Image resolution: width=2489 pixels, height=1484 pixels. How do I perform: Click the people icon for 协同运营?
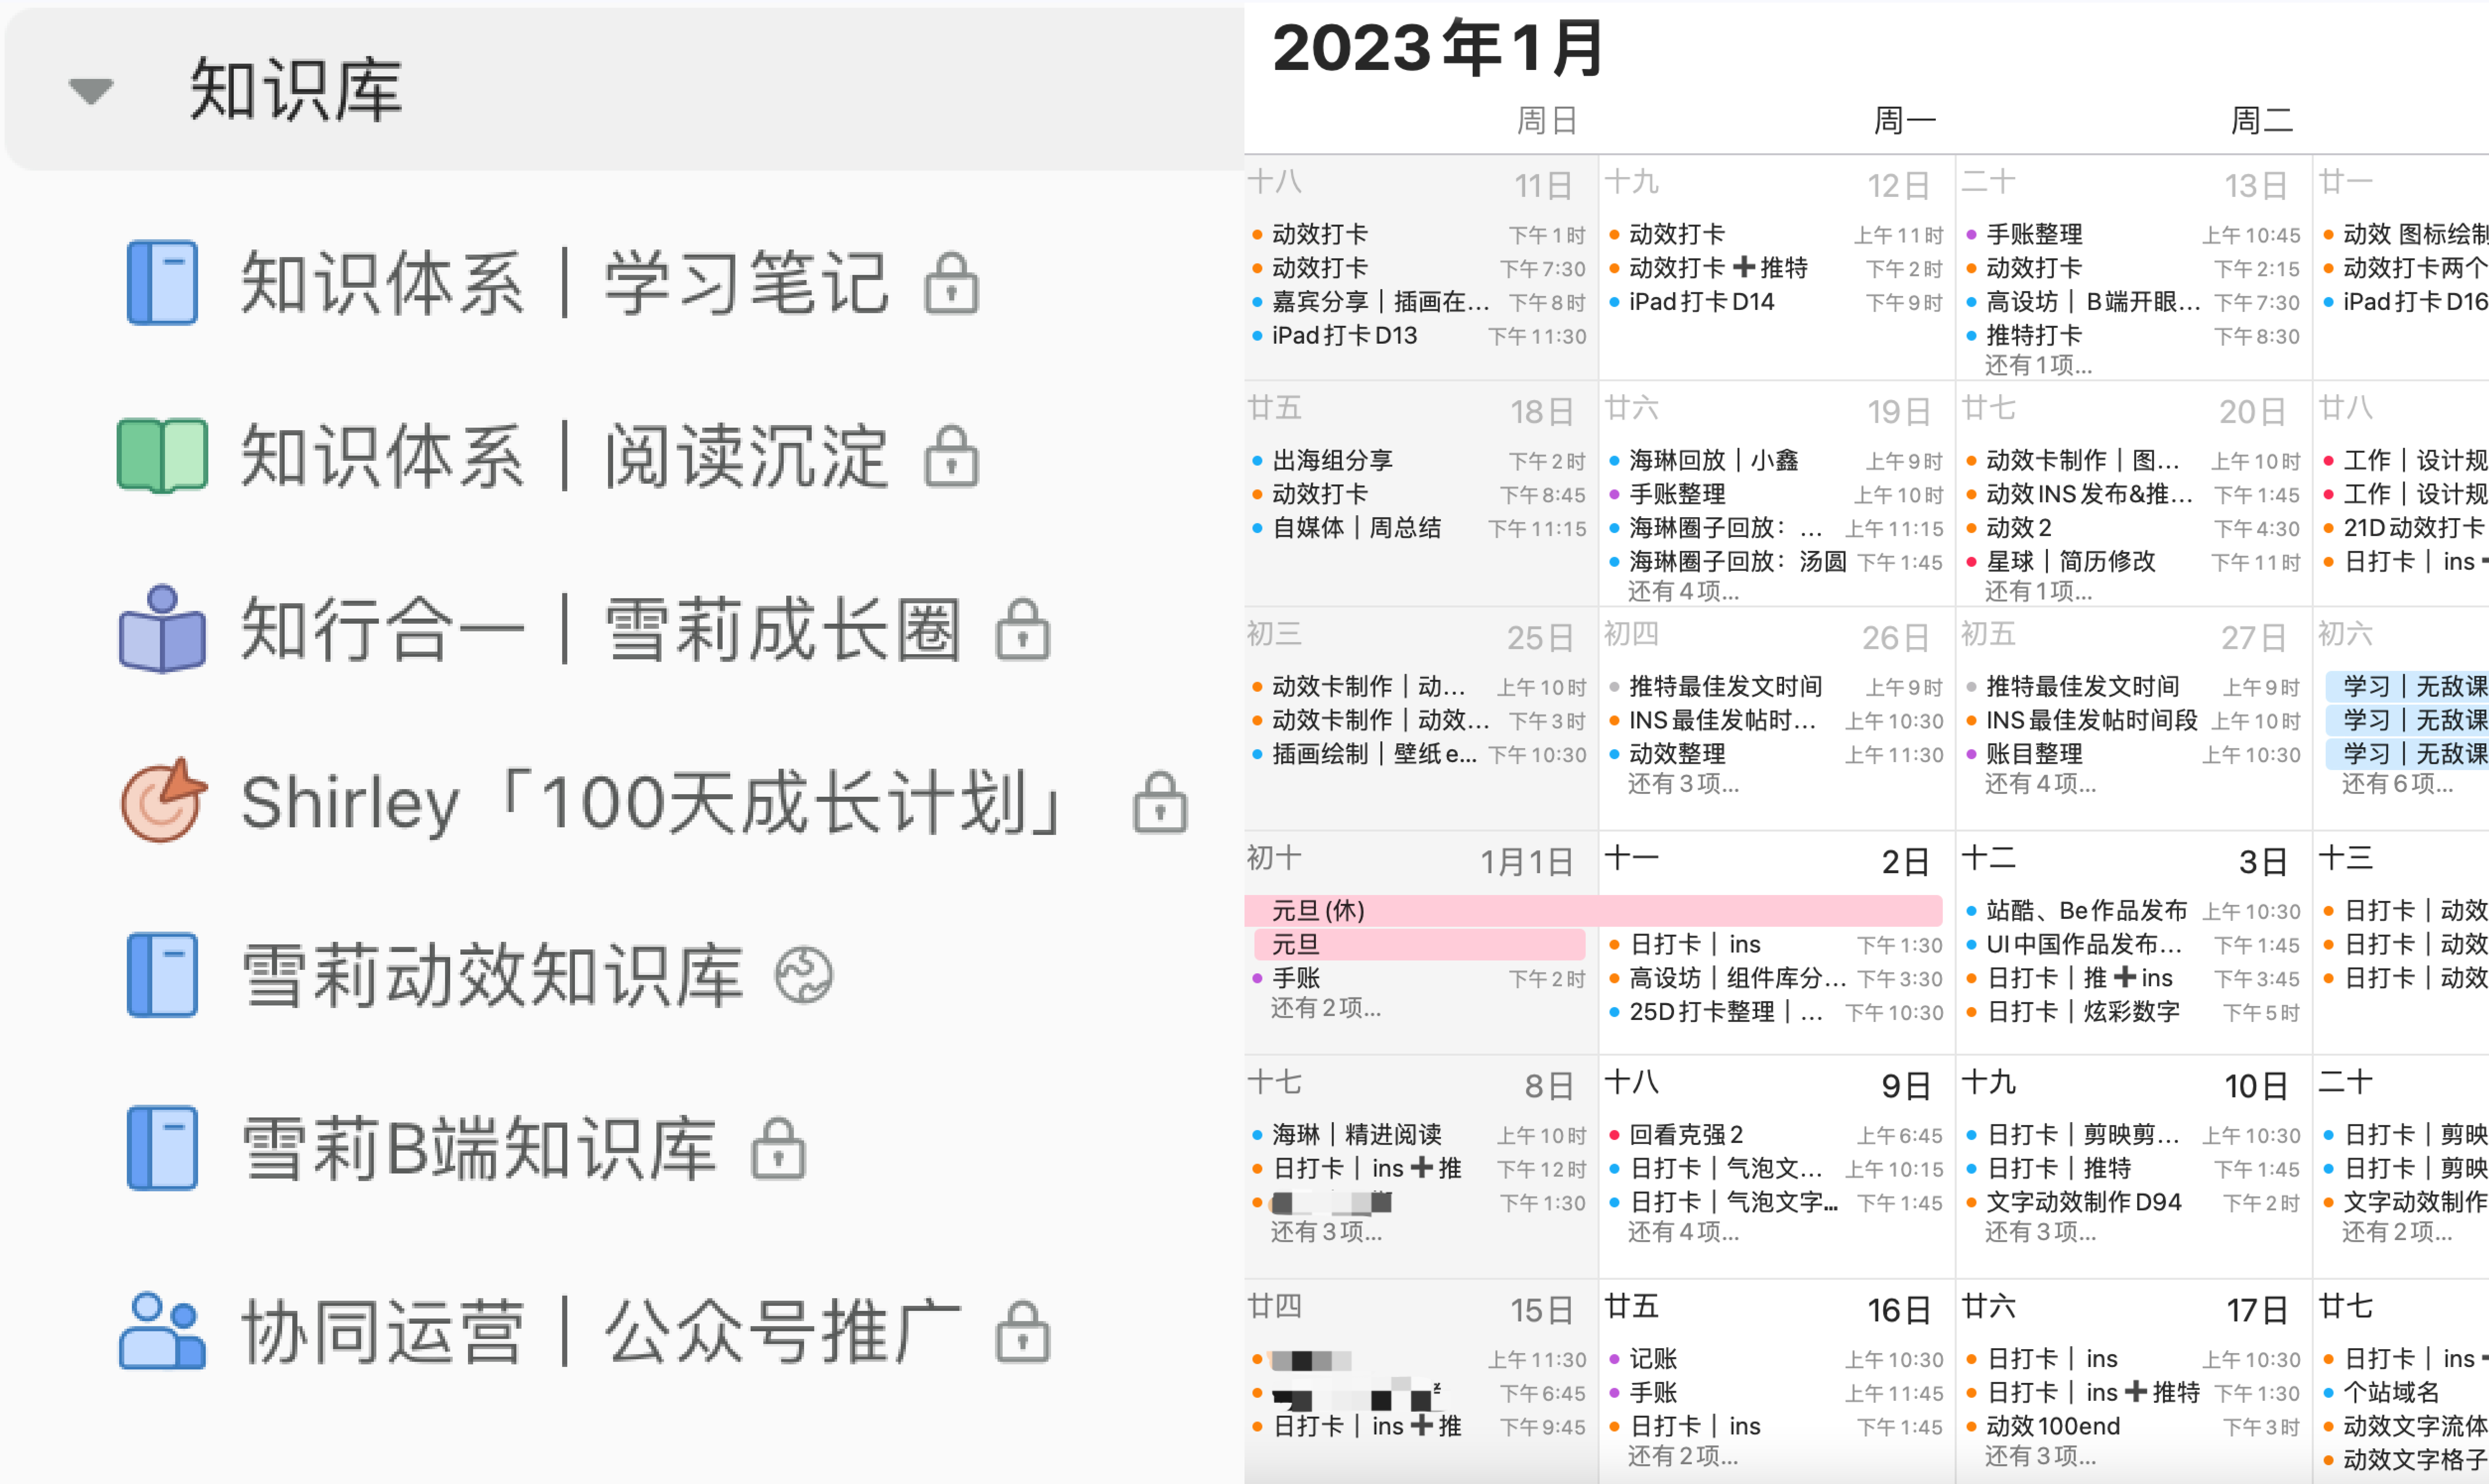tap(162, 1331)
